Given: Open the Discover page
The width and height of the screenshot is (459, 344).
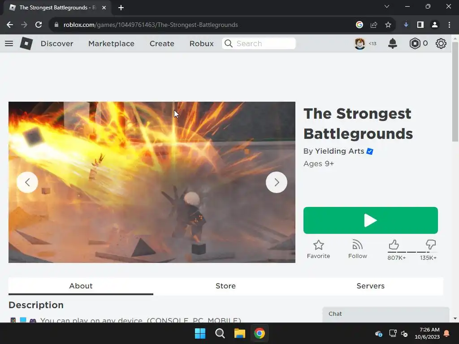Looking at the screenshot, I should pyautogui.click(x=57, y=43).
